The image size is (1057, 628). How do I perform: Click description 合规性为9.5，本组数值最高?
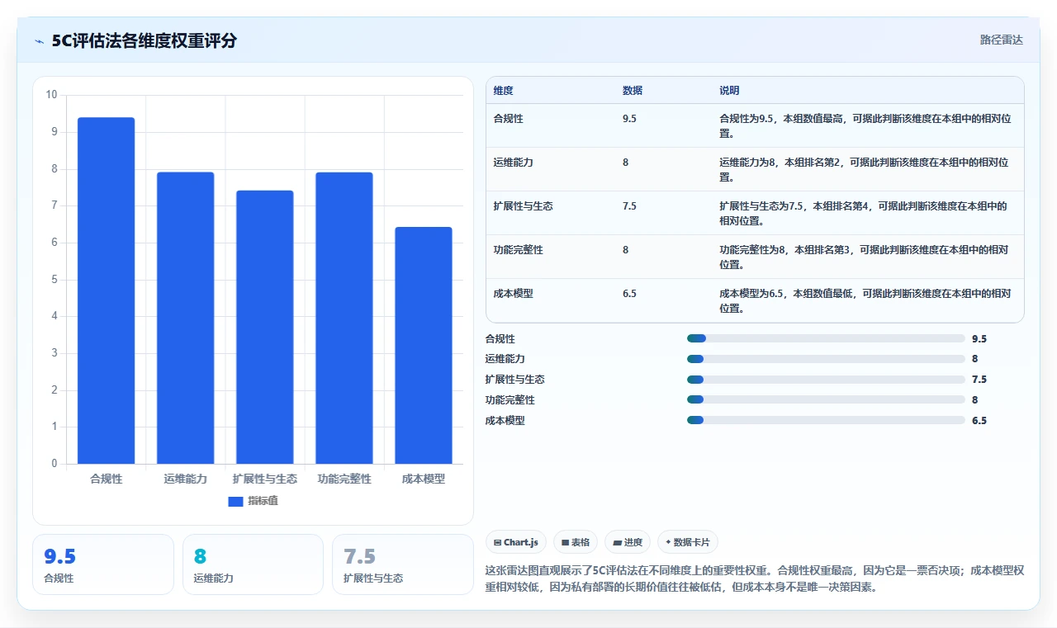(865, 125)
